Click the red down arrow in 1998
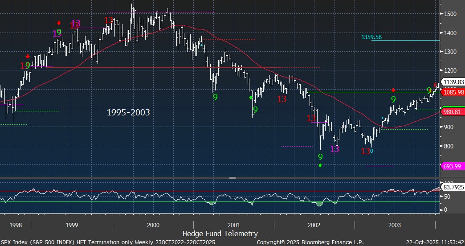Viewport: 465px width, 246px height. 28,57
